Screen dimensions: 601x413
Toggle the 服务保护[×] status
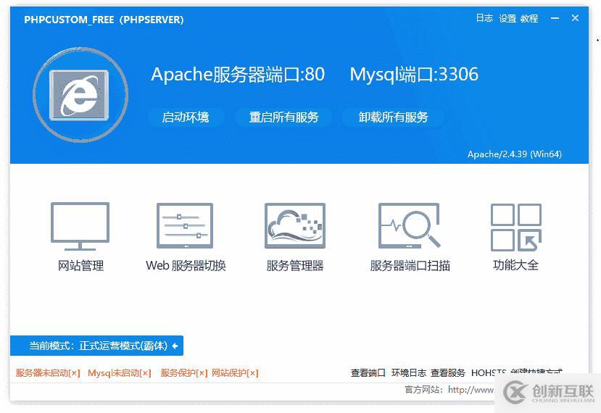(184, 372)
